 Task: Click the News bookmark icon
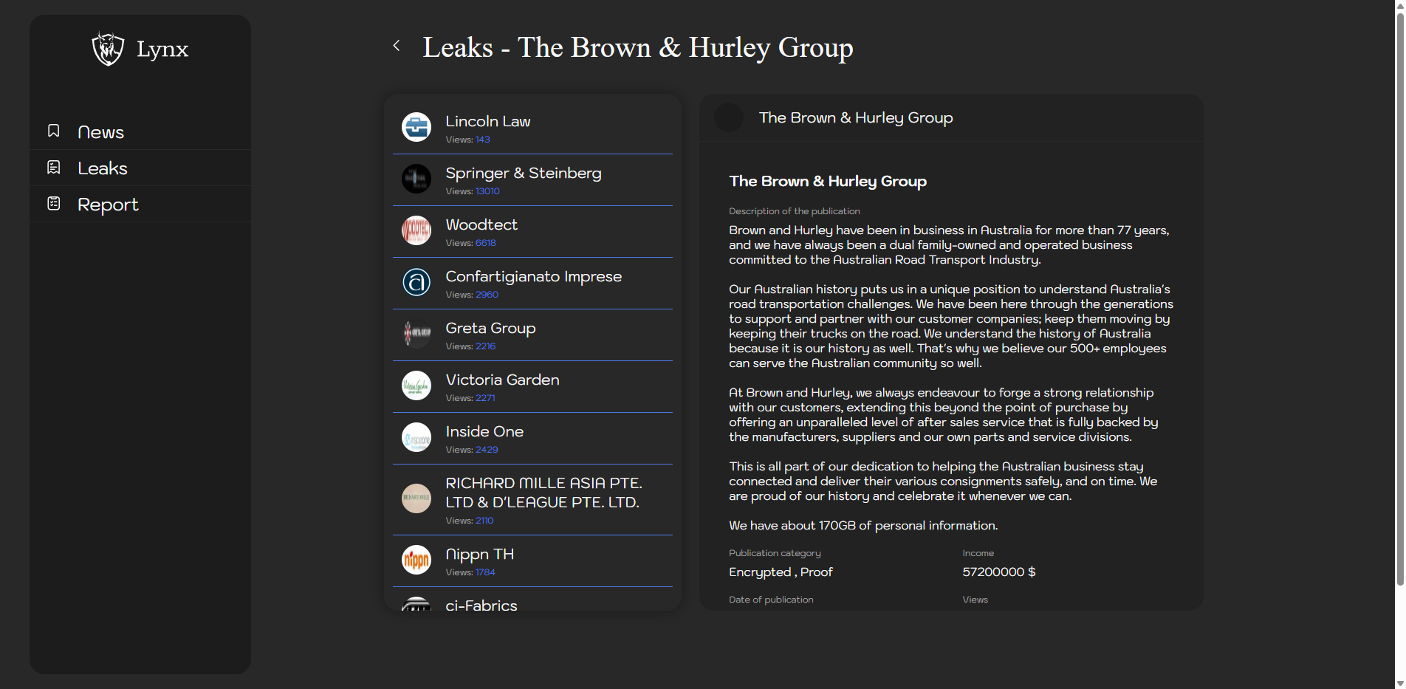click(54, 131)
